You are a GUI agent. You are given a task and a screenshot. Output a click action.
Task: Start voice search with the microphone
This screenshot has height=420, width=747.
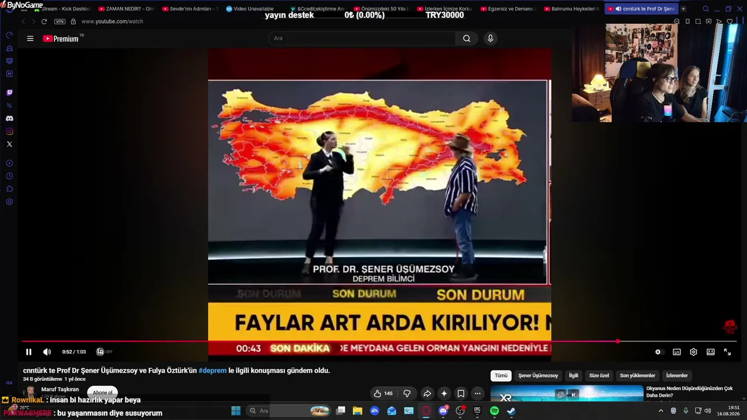[x=490, y=38]
